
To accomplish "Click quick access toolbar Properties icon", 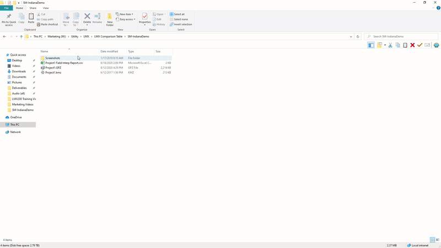I will pos(9,3).
